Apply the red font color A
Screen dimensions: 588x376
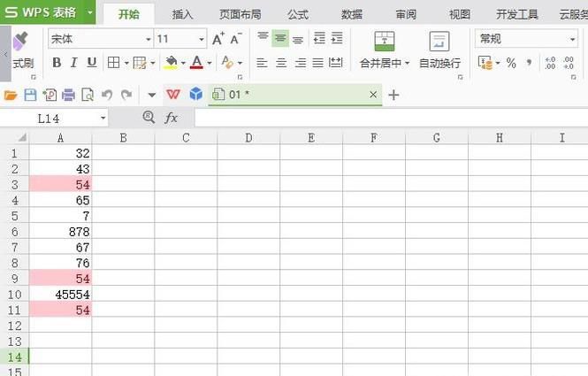click(x=196, y=62)
